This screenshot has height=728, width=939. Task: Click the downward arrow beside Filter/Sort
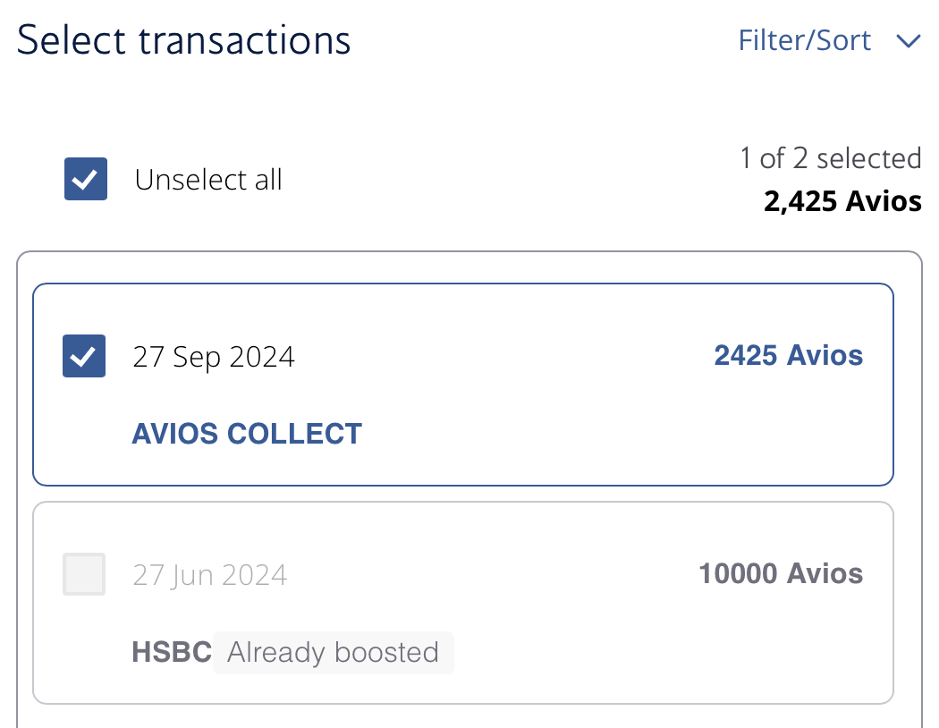click(x=909, y=41)
